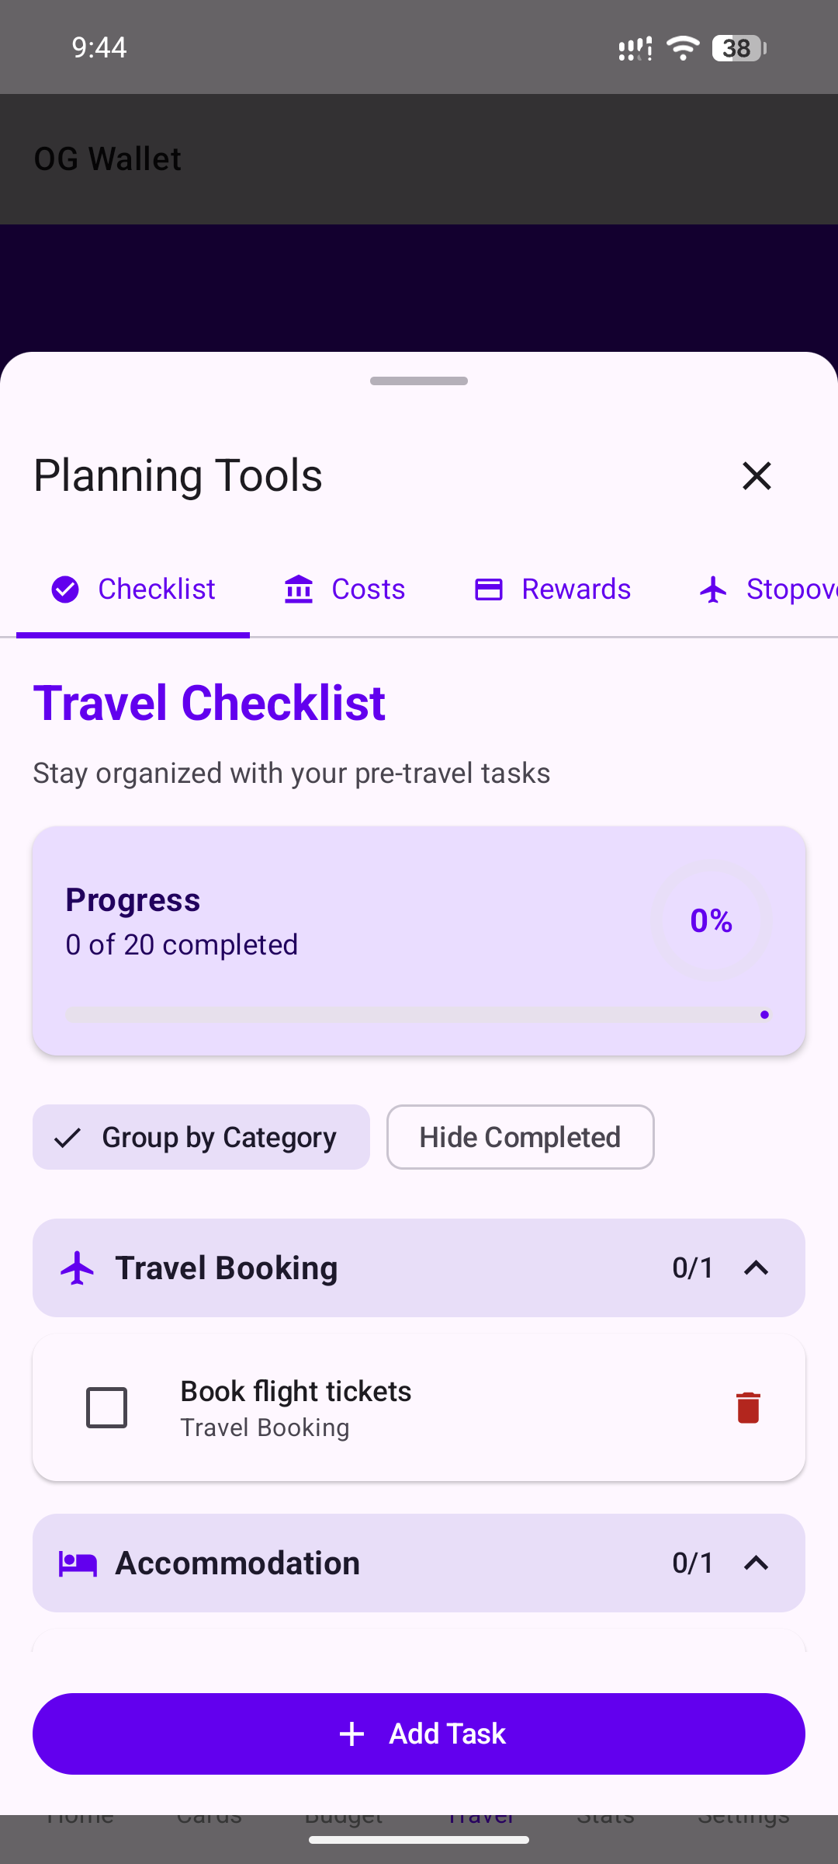838x1864 pixels.
Task: Tap the bank icon on Costs tab
Action: pyautogui.click(x=299, y=589)
